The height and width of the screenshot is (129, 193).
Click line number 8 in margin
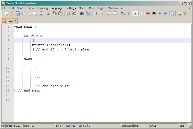[8, 59]
